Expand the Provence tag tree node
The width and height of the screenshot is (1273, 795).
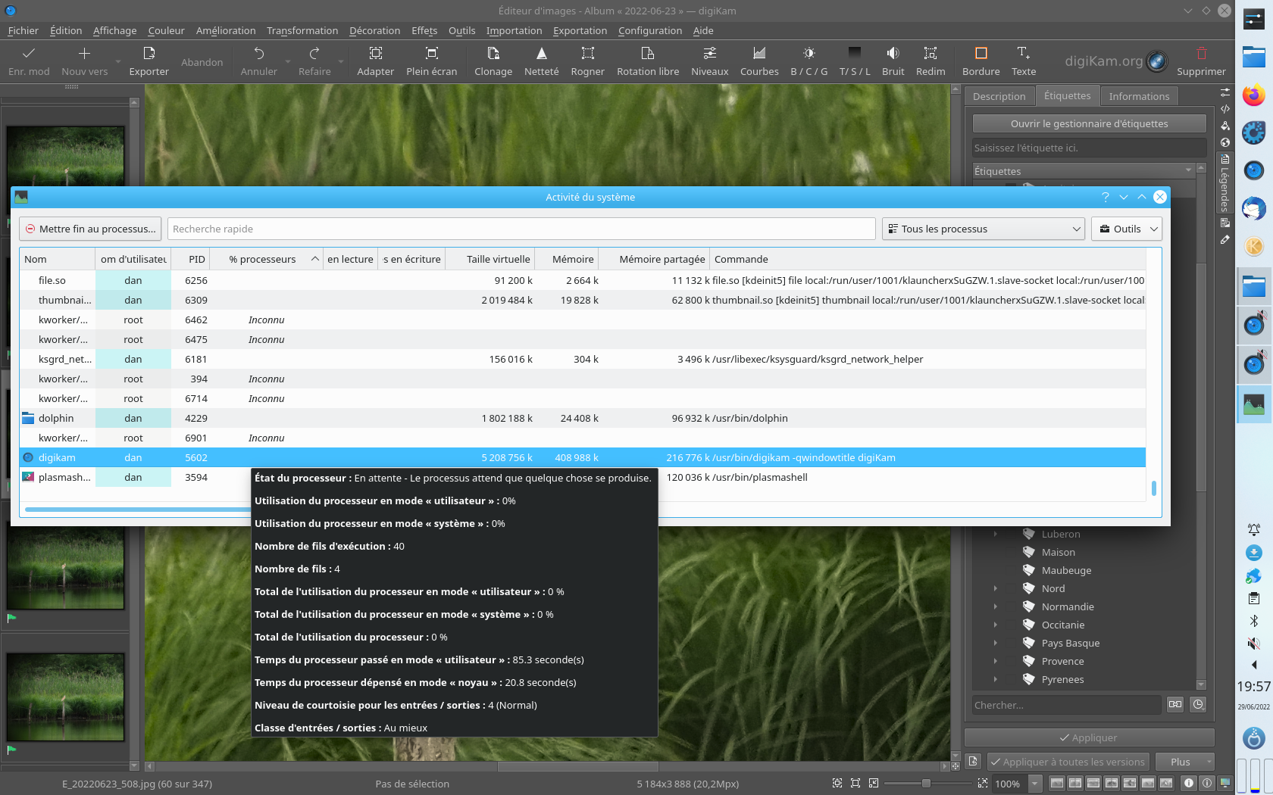[996, 662]
